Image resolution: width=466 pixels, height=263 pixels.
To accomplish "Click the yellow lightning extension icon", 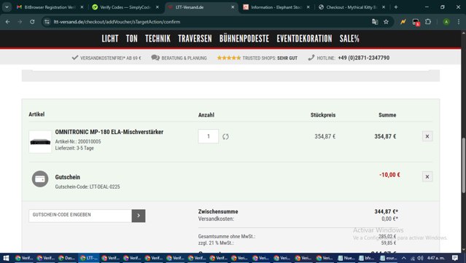I will 403,22.
